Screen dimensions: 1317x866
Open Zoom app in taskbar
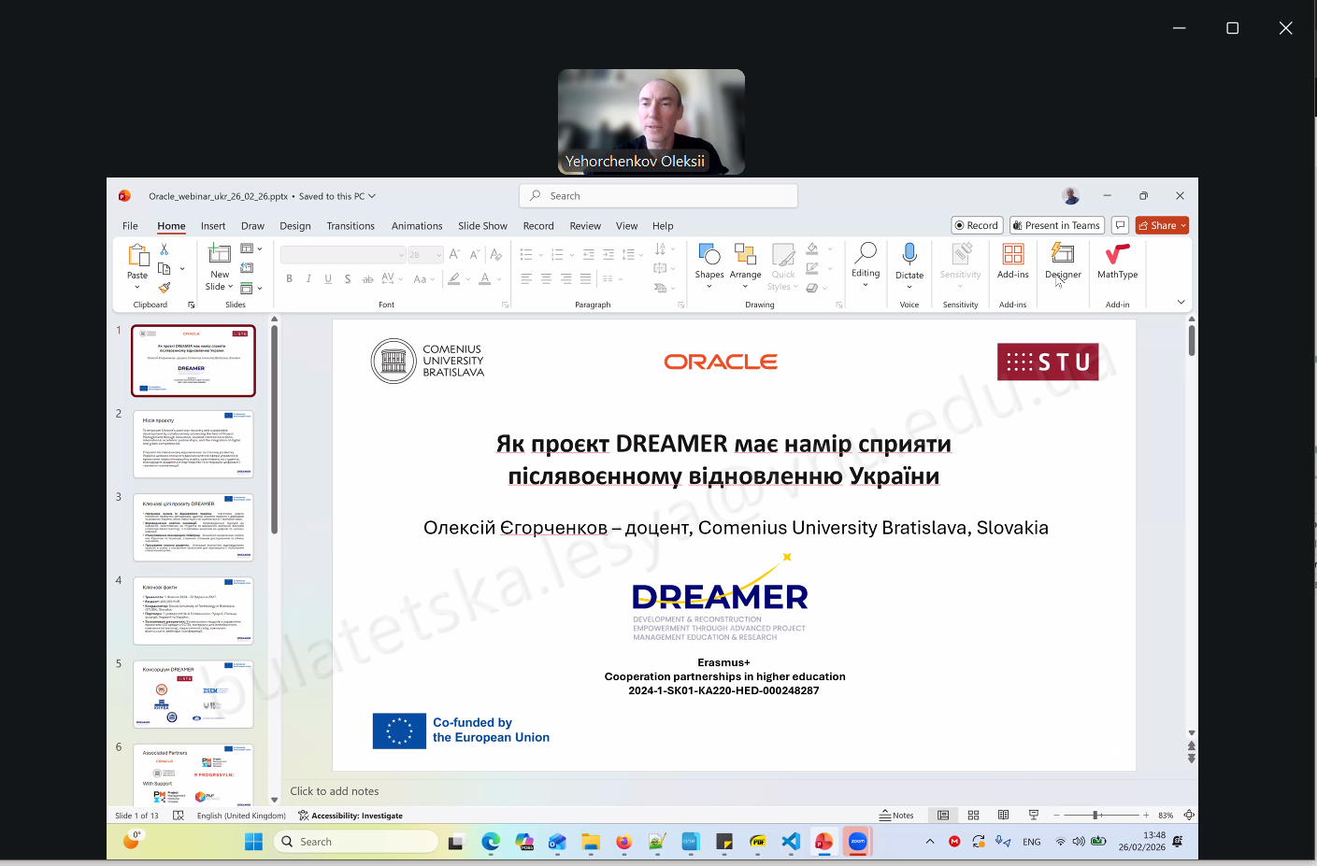click(x=857, y=842)
